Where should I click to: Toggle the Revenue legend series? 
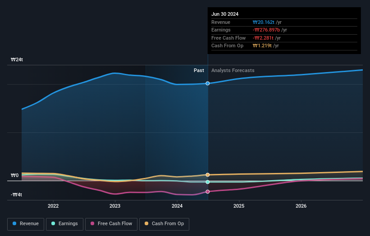[26, 224]
